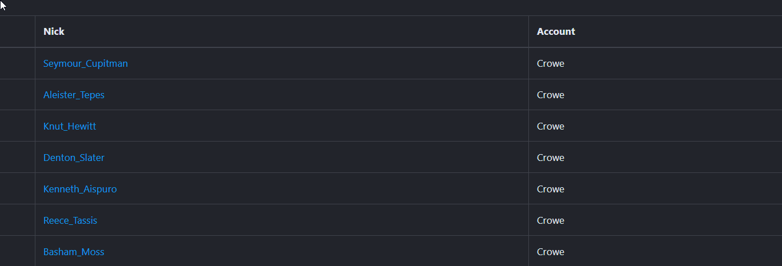Click the blank cell left of Denton_Slater
Screen dimensions: 782x266
coord(17,158)
